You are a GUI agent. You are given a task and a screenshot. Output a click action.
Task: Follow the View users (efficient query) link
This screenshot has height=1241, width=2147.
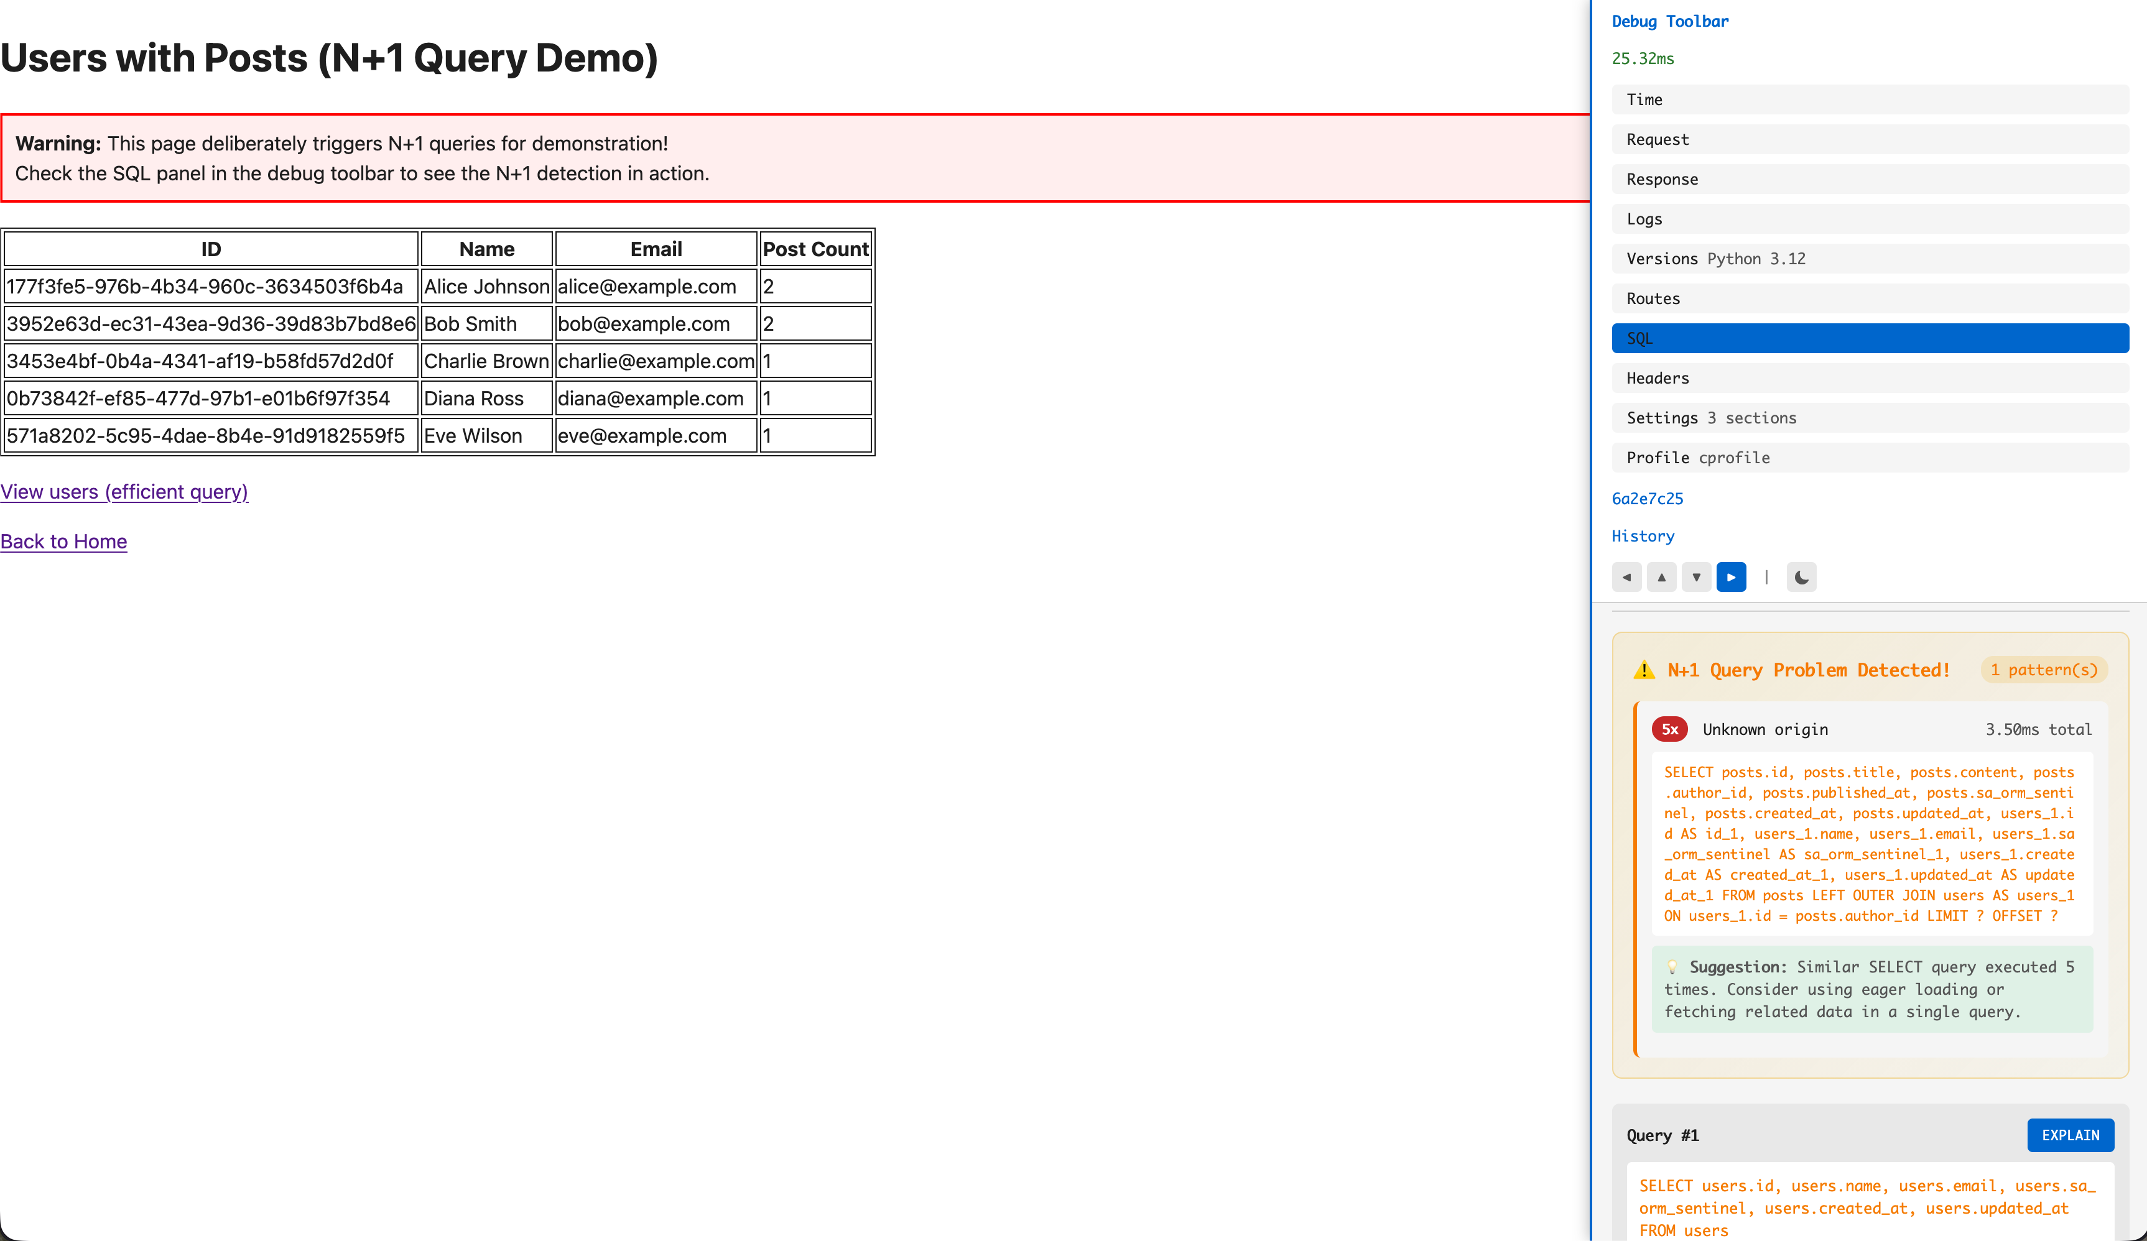pos(124,491)
